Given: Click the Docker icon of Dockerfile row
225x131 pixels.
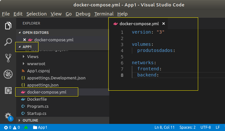Looking at the screenshot, I should pyautogui.click(x=23, y=99).
